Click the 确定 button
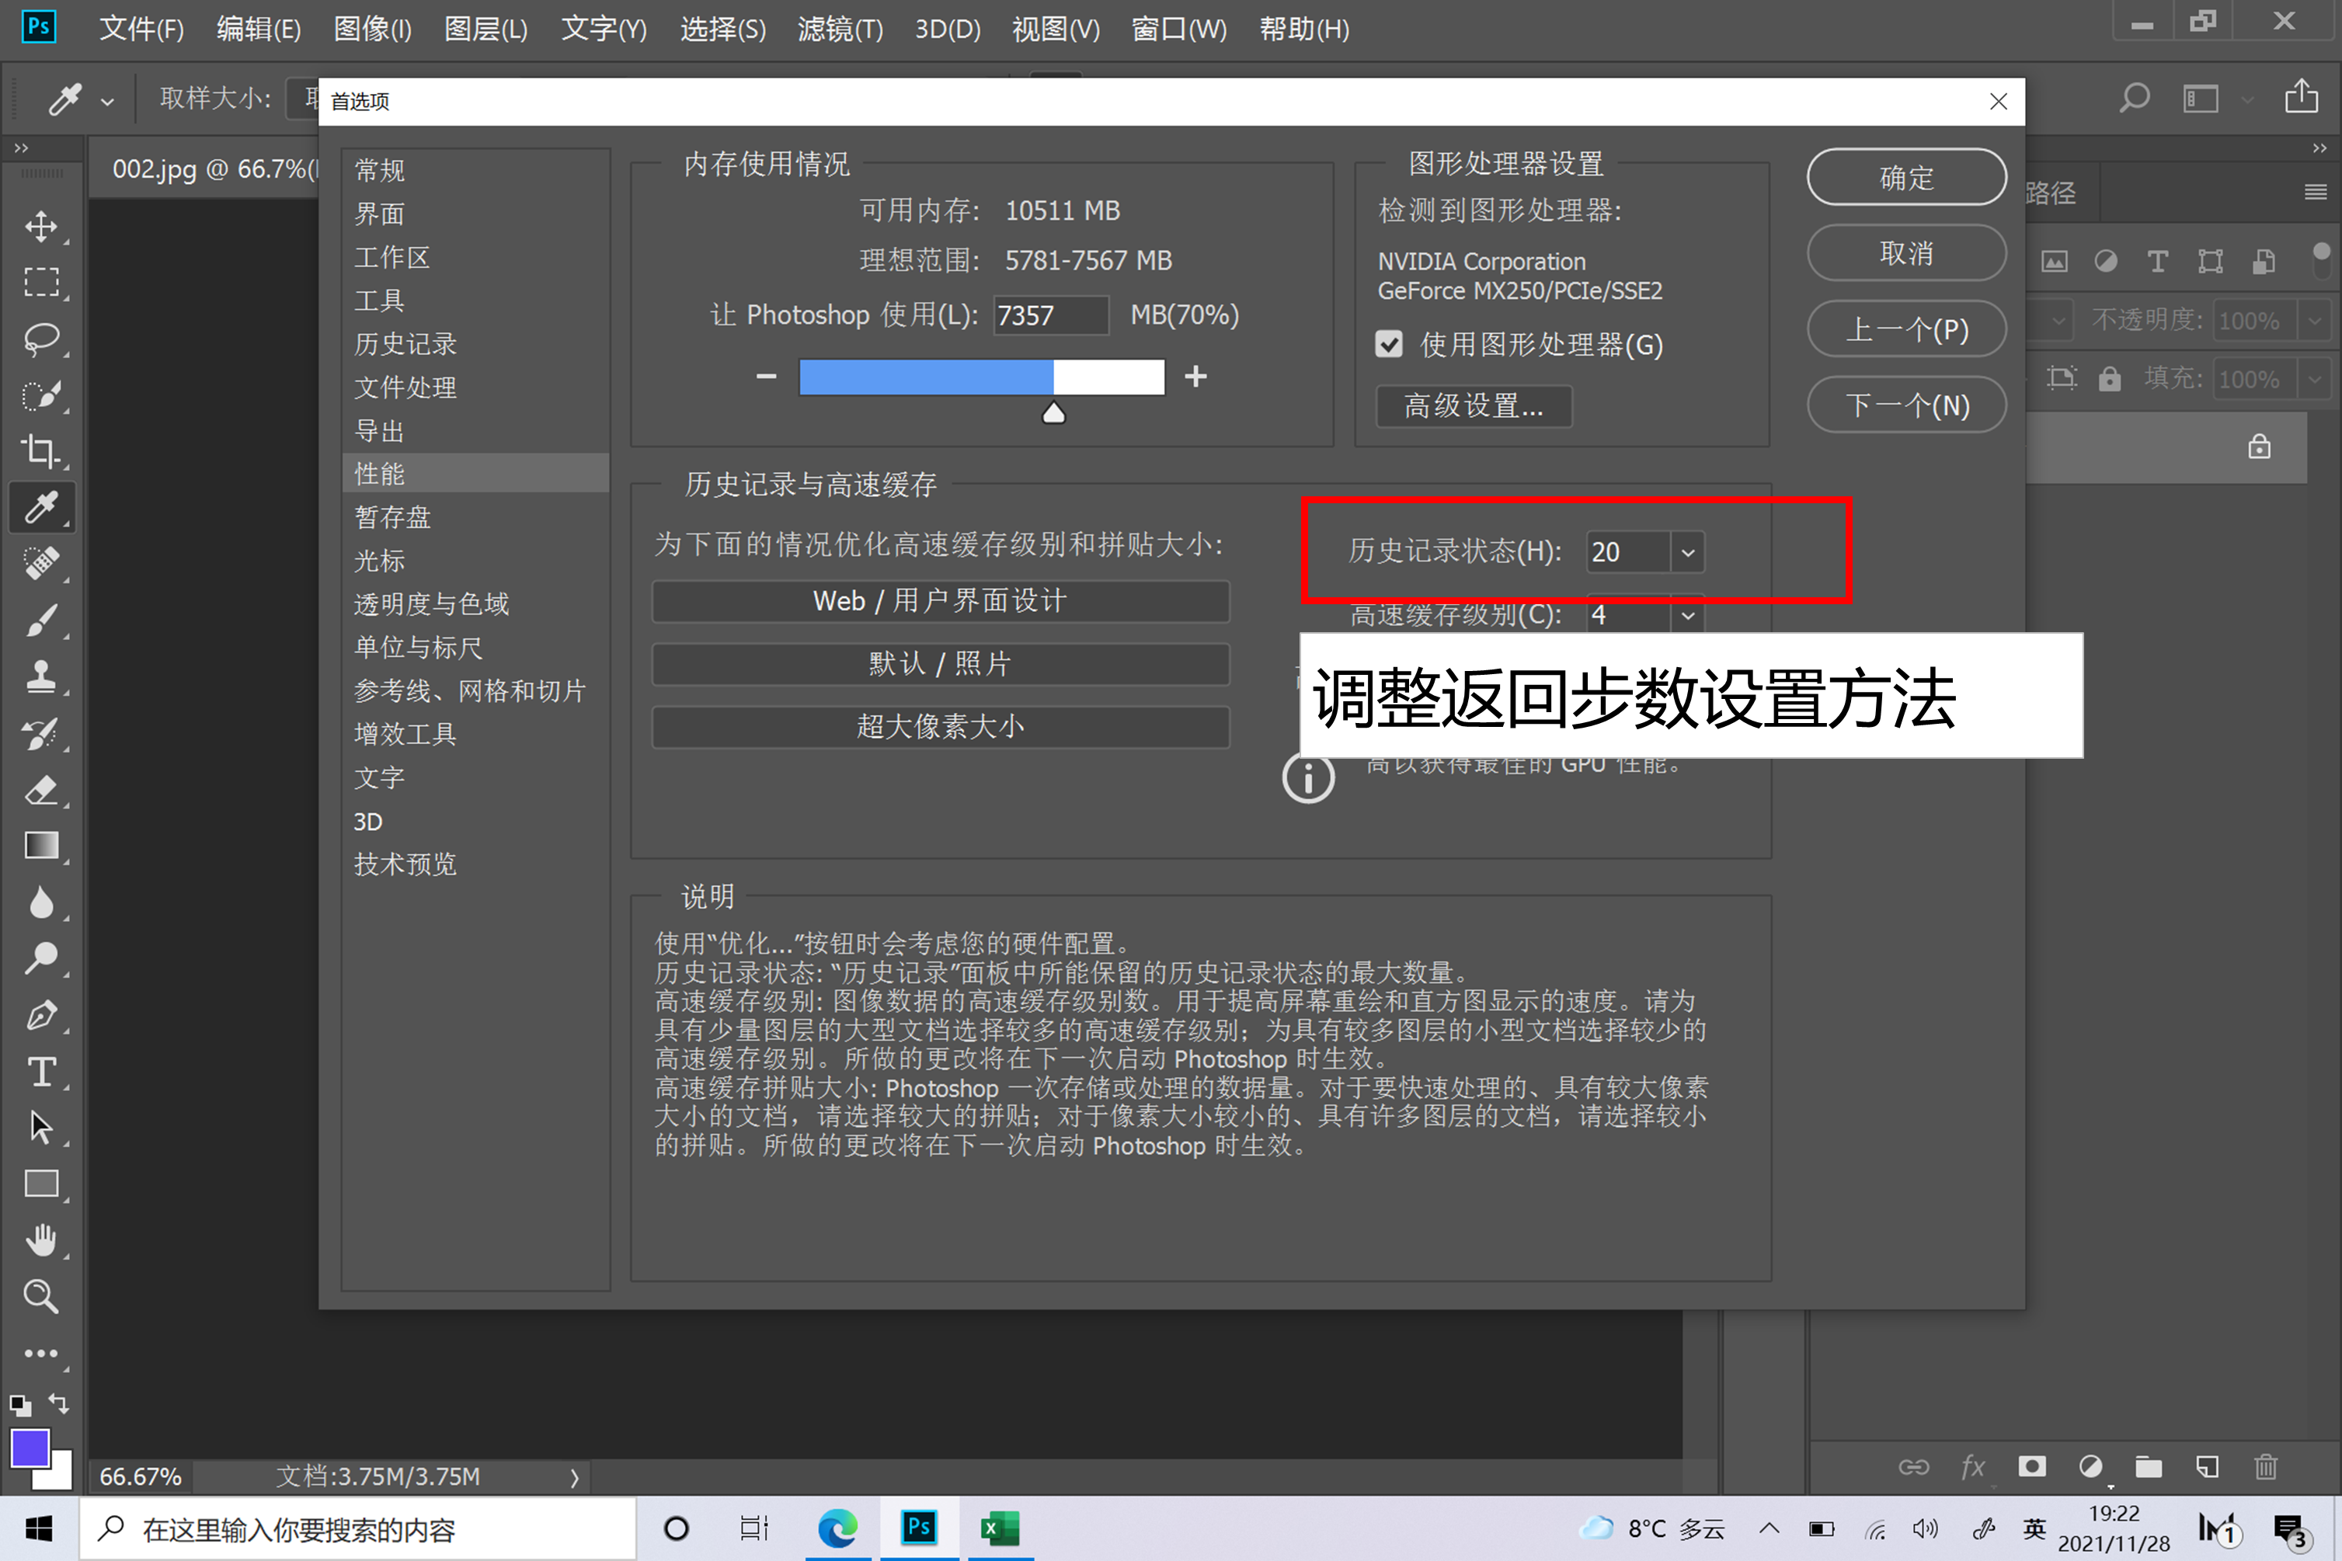 pos(1905,176)
